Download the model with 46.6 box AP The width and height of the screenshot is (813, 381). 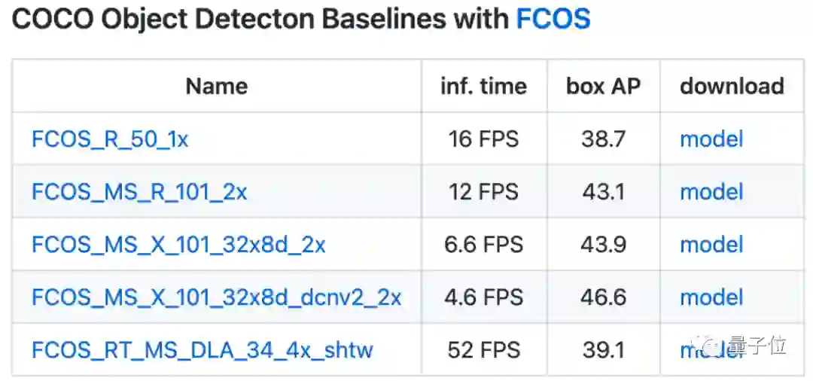711,297
